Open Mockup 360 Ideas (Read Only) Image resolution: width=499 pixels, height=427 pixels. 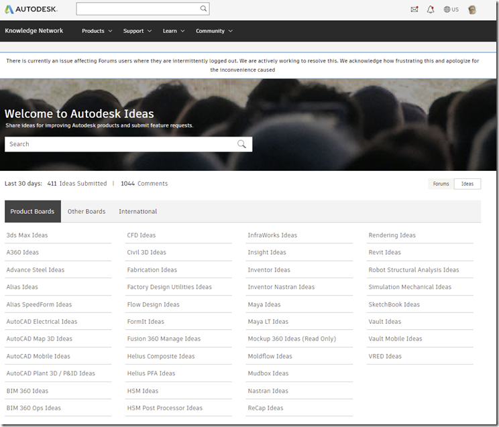pyautogui.click(x=292, y=339)
